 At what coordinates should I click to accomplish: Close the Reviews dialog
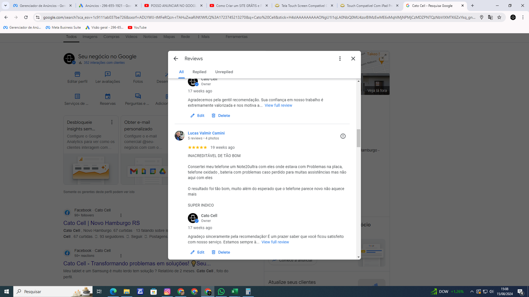(x=353, y=58)
